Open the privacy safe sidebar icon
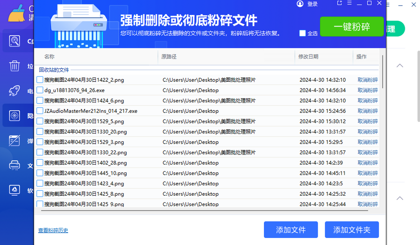This screenshot has height=245, width=420. pyautogui.click(x=14, y=116)
